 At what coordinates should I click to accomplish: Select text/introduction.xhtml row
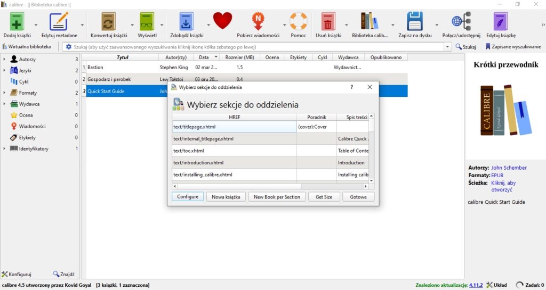coord(270,162)
